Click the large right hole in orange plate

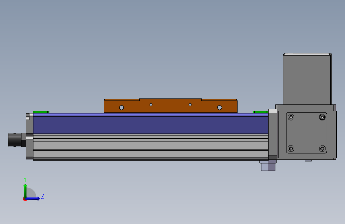[x=219, y=108]
